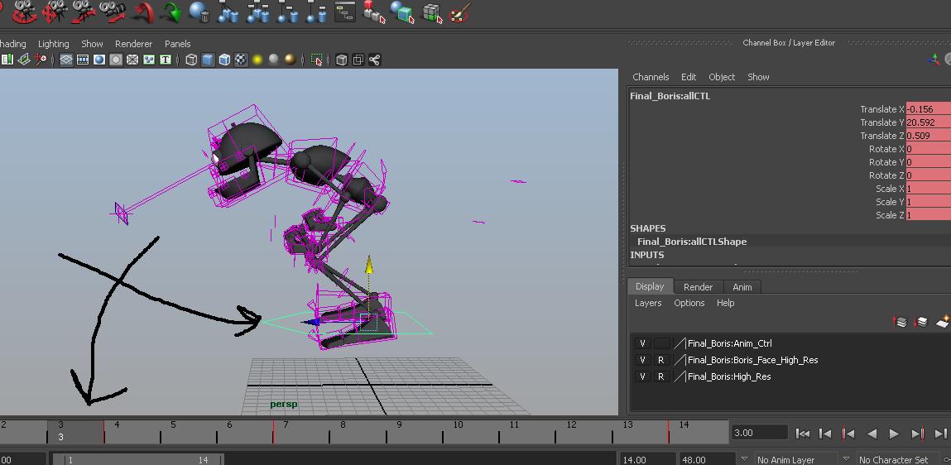Open the Layers menu in Layer Editor
This screenshot has width=951, height=465.
point(648,303)
